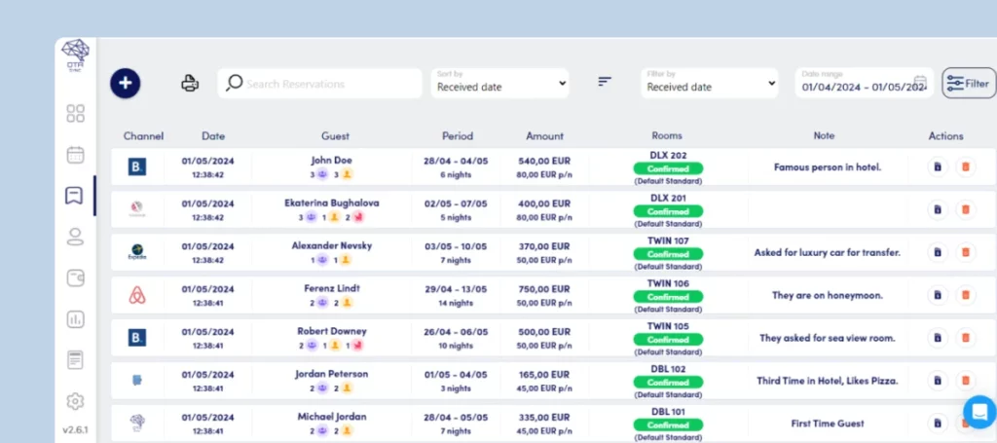This screenshot has width=997, height=443.
Task: Click guest name Robert Downey
Action: tap(331, 331)
